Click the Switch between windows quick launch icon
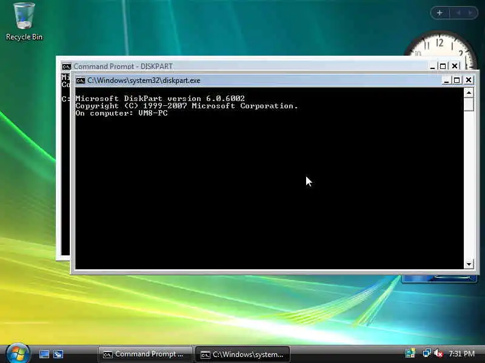The image size is (485, 363). pos(58,354)
